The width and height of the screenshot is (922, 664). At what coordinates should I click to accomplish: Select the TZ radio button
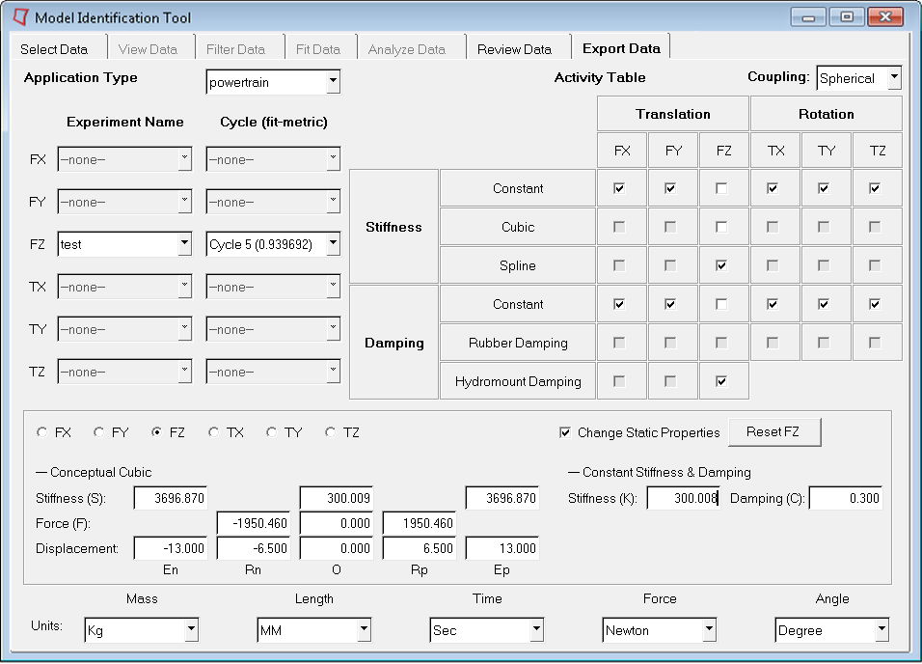pyautogui.click(x=331, y=433)
